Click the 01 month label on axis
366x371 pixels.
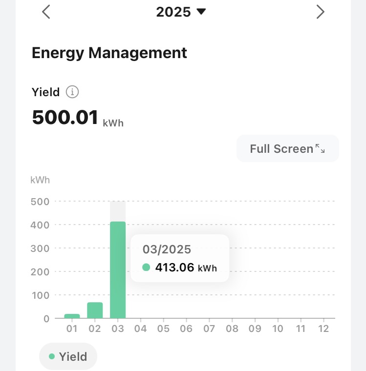click(x=72, y=329)
